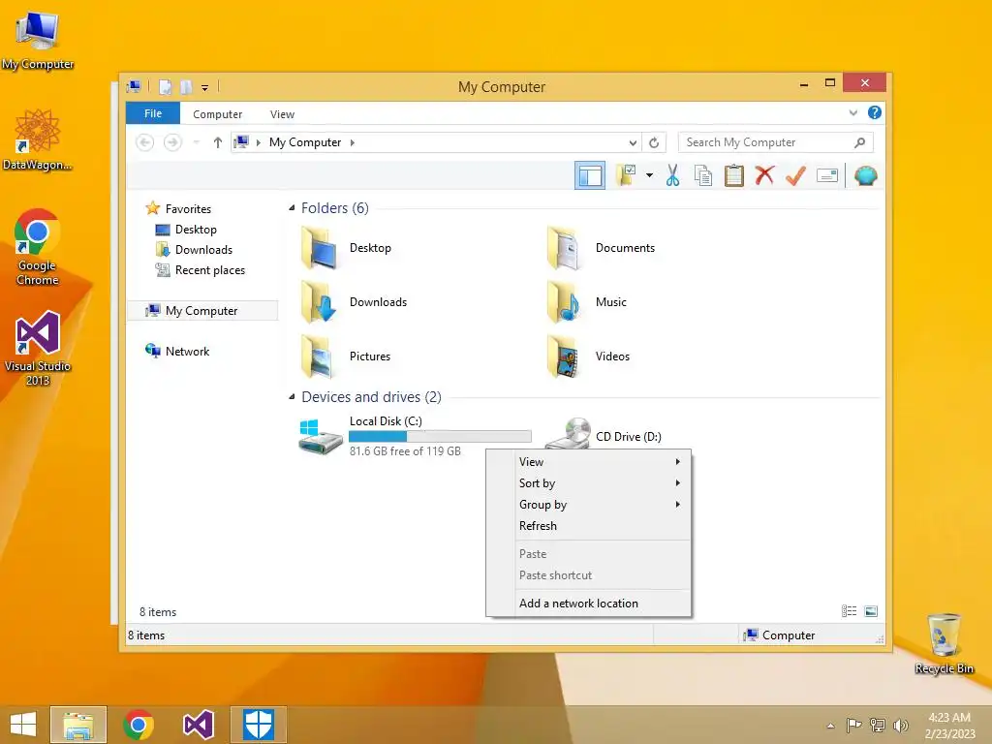This screenshot has height=744, width=992.
Task: Click the arrow after My Computer breadcrumb
Action: (353, 143)
